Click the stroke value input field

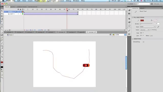point(157,24)
